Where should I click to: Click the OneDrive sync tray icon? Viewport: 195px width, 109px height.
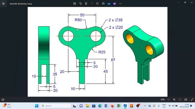click(150, 106)
